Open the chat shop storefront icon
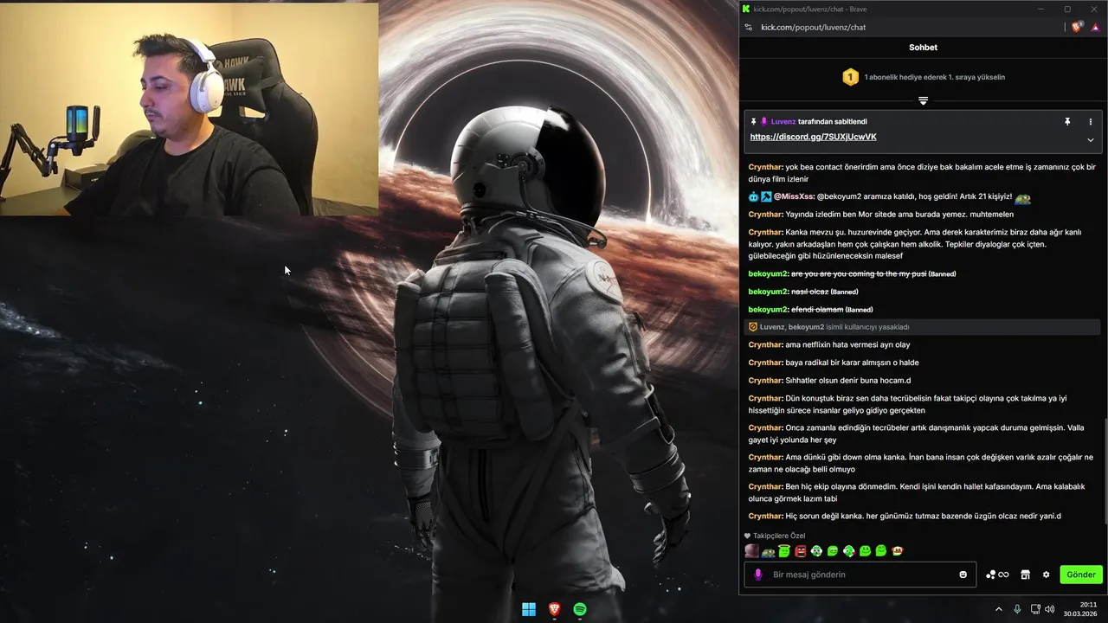This screenshot has height=623, width=1108. tap(1025, 575)
